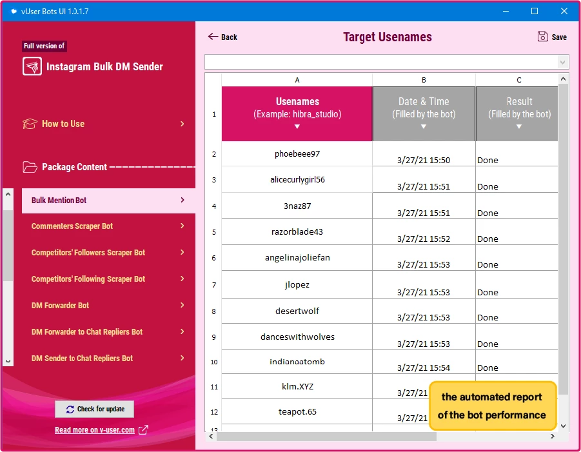Select the danceswithwolves username cell

[297, 337]
